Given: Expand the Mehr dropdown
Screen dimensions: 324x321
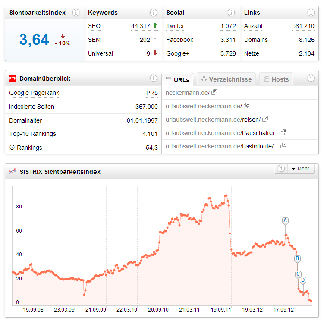Looking at the screenshot, I should 301,168.
